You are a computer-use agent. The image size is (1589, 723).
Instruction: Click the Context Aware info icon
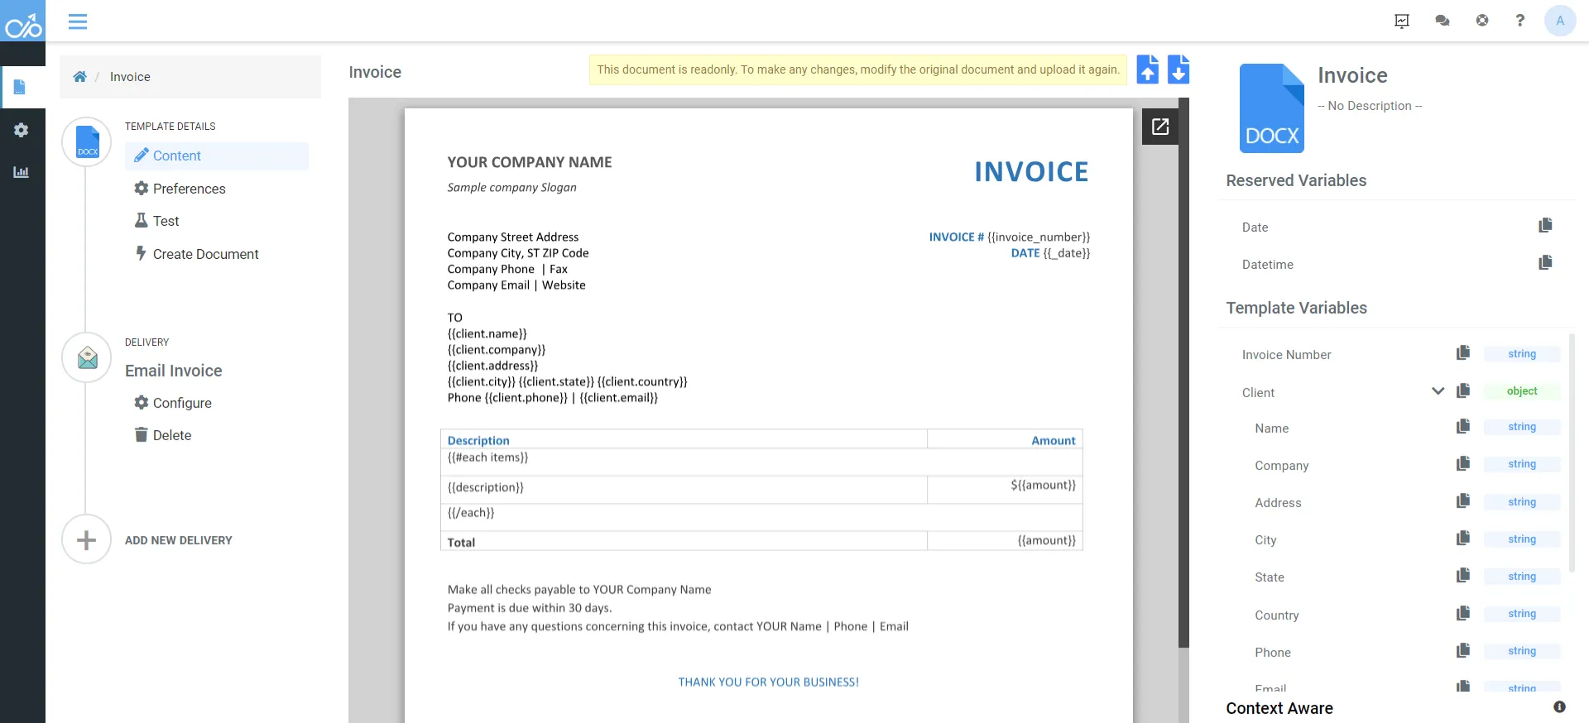(x=1559, y=707)
